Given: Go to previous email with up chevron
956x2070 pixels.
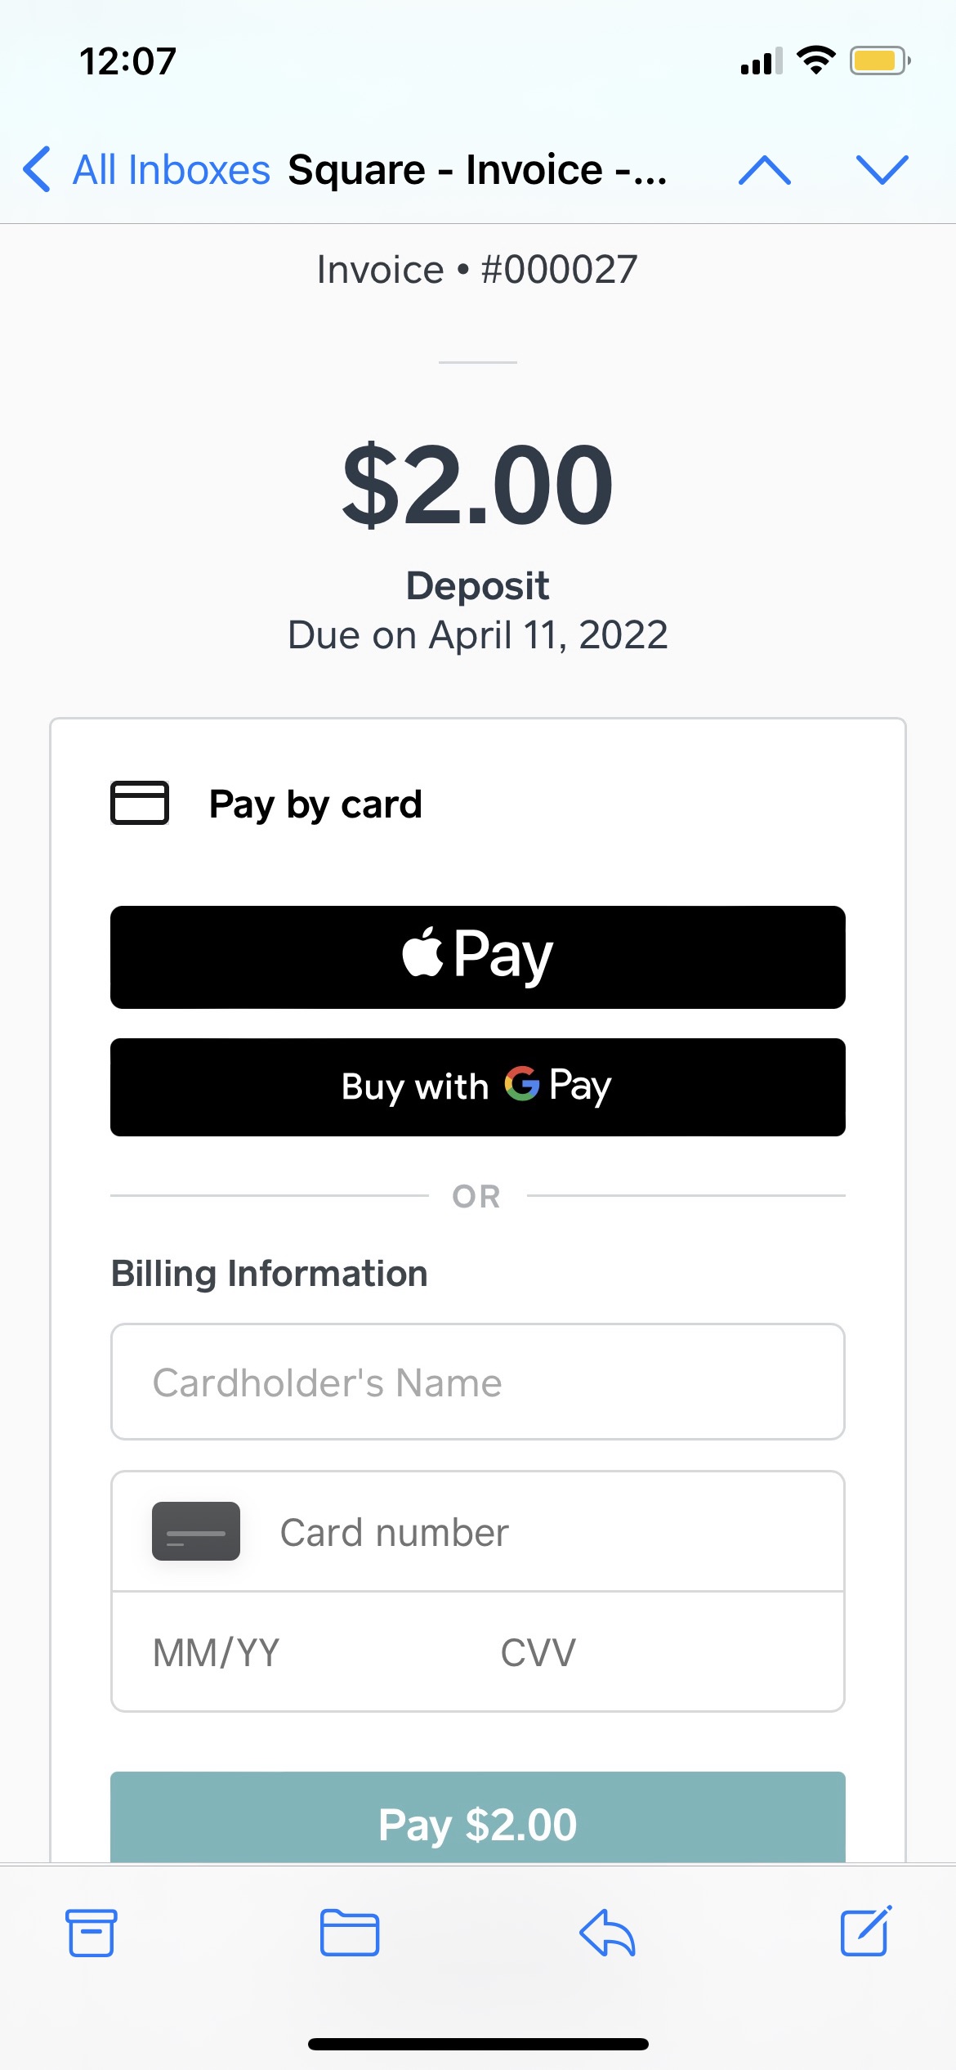Looking at the screenshot, I should coord(764,170).
